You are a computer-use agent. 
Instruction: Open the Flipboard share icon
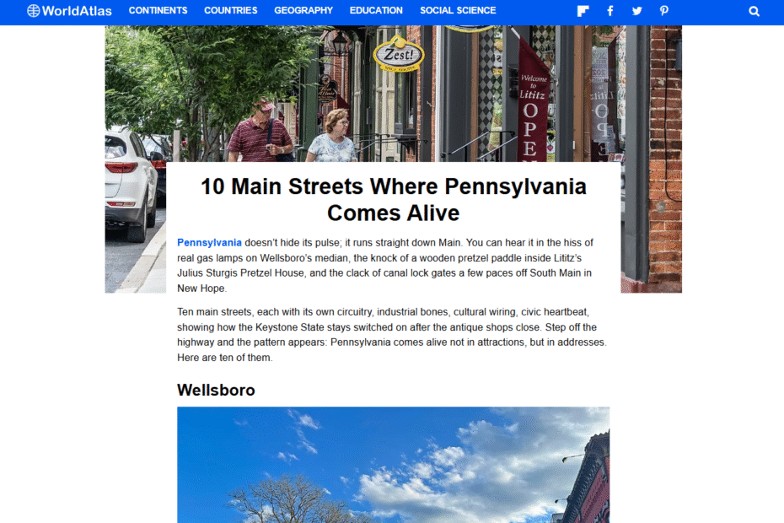(583, 11)
